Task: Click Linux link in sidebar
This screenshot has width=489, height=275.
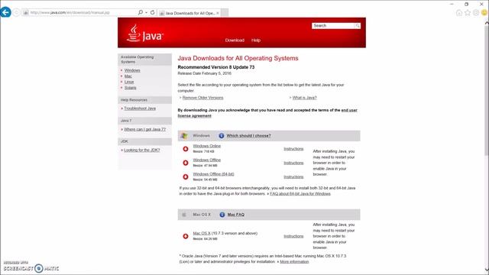Action: [129, 82]
